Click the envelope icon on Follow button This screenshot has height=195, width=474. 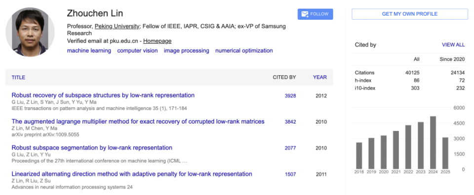305,14
